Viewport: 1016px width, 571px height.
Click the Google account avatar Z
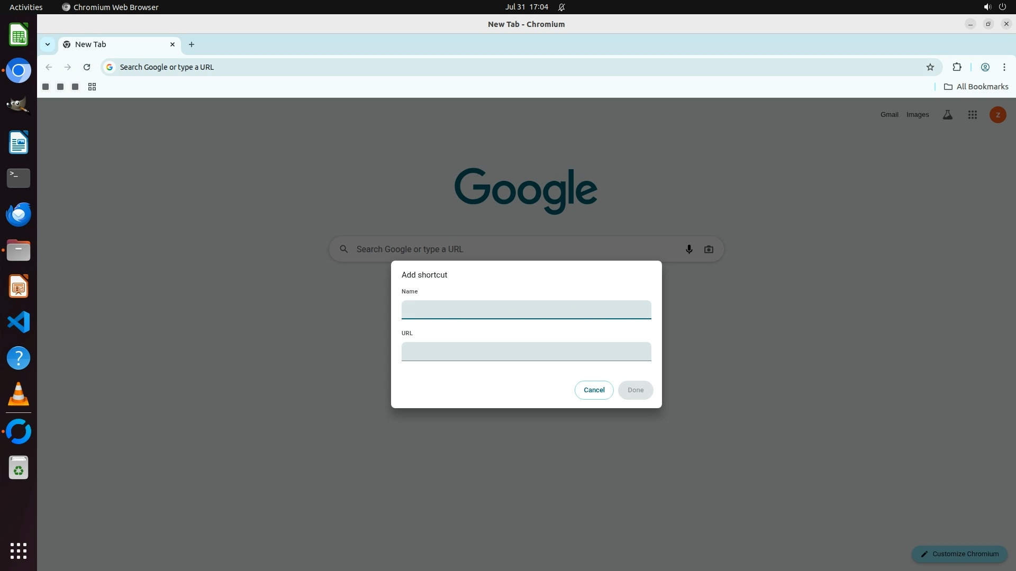click(x=997, y=115)
